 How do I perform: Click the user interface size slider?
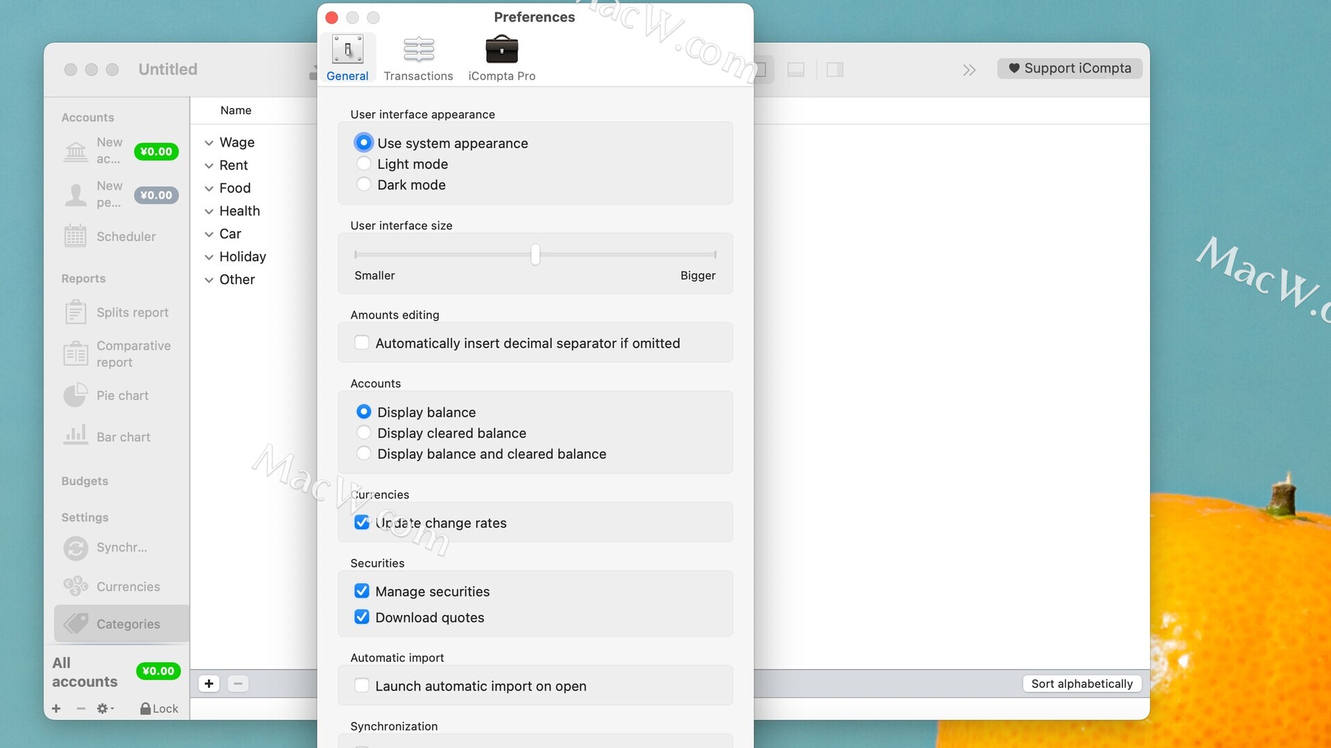point(535,255)
